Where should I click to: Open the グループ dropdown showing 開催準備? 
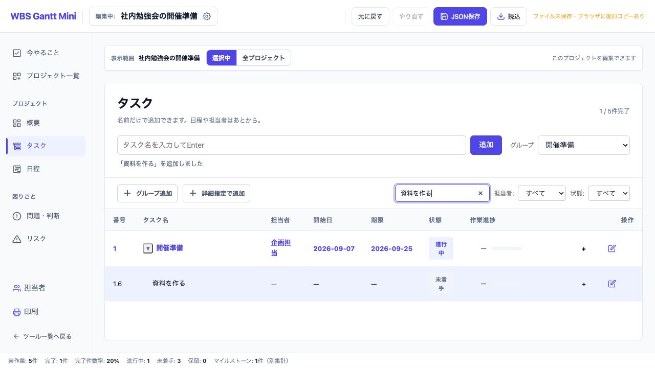(584, 145)
